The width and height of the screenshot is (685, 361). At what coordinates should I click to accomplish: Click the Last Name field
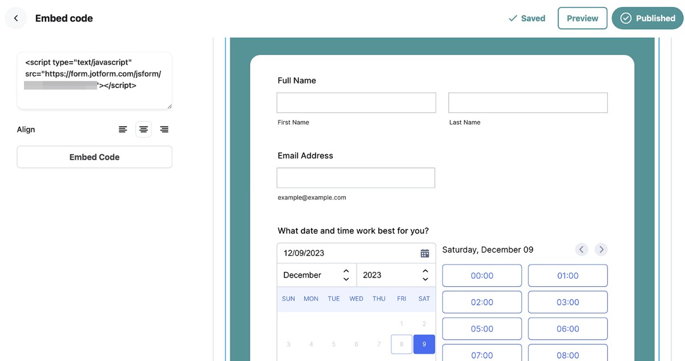(528, 103)
